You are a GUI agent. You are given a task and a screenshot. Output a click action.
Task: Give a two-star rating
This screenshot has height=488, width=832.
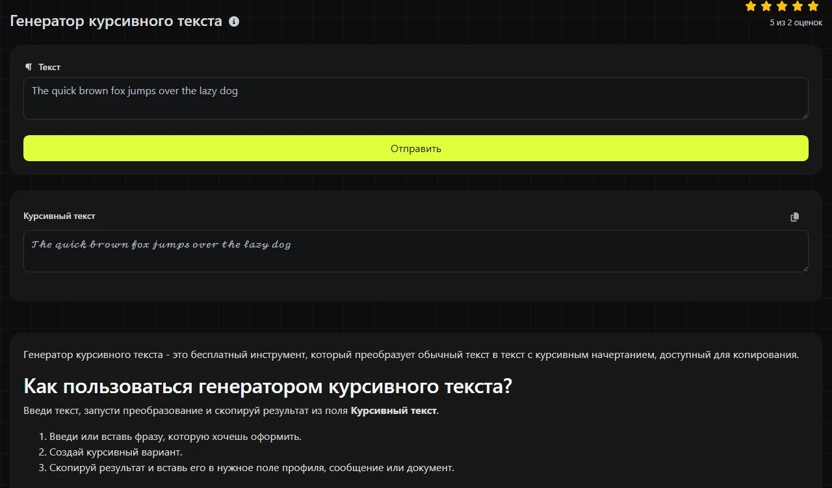pos(766,6)
